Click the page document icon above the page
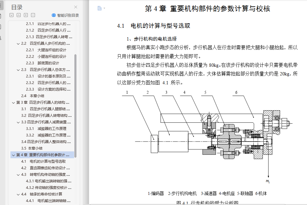The image size is (307, 205). point(99,8)
